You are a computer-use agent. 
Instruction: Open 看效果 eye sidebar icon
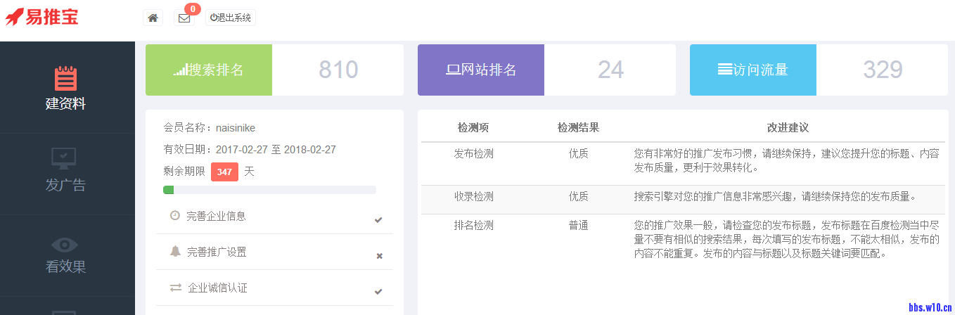[x=65, y=245]
